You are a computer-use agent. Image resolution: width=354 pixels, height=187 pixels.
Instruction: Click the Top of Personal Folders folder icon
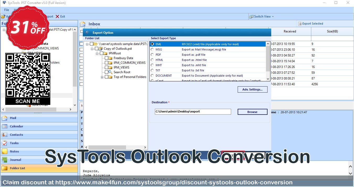click(x=110, y=77)
